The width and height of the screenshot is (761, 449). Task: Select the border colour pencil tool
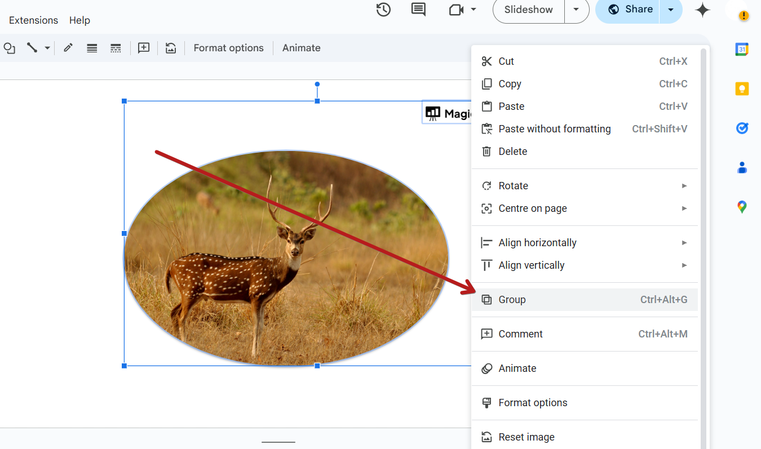pyautogui.click(x=68, y=48)
